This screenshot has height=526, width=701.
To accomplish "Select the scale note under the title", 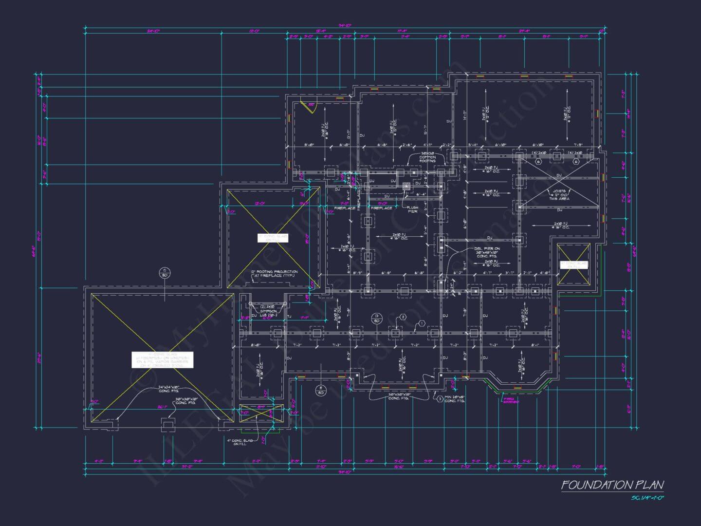I will (x=648, y=497).
